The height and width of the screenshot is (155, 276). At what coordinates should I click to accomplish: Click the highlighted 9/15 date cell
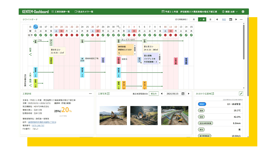click(36, 27)
